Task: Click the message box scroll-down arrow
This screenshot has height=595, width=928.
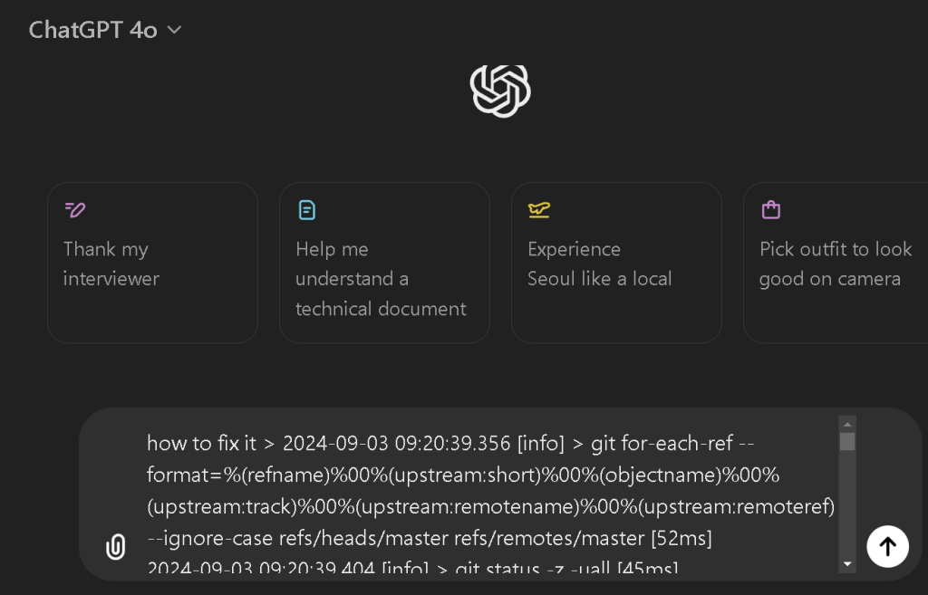Action: pos(847,563)
